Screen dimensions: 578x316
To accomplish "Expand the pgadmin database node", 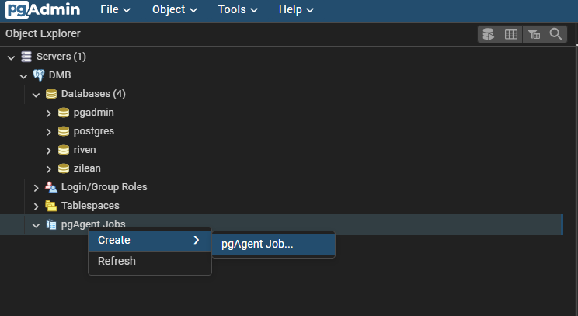I will (48, 113).
